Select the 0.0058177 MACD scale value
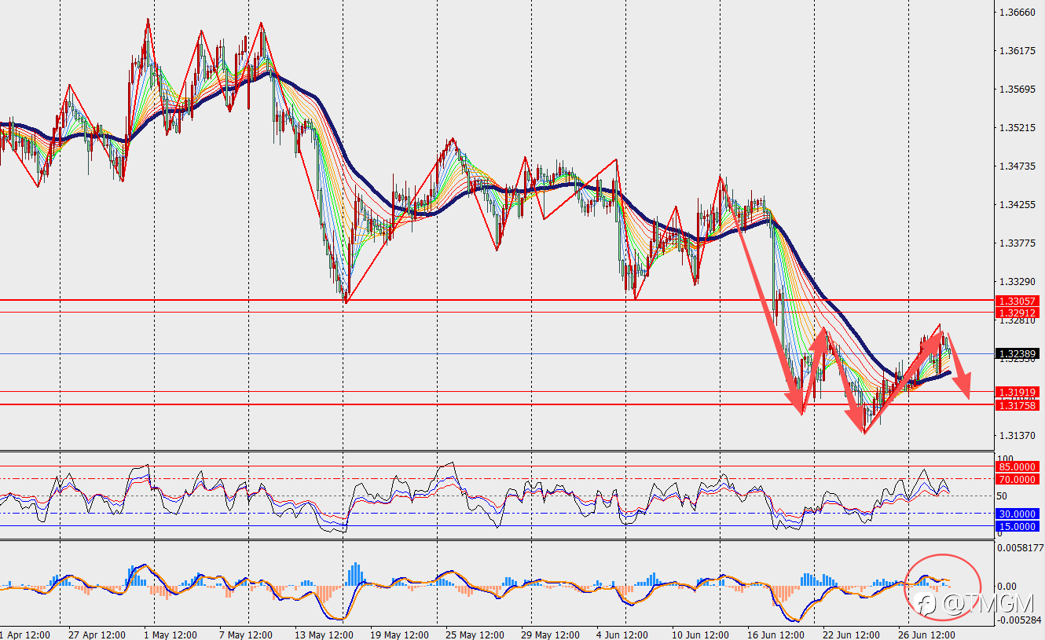Screen dimensions: 1045x640 (x=1021, y=547)
